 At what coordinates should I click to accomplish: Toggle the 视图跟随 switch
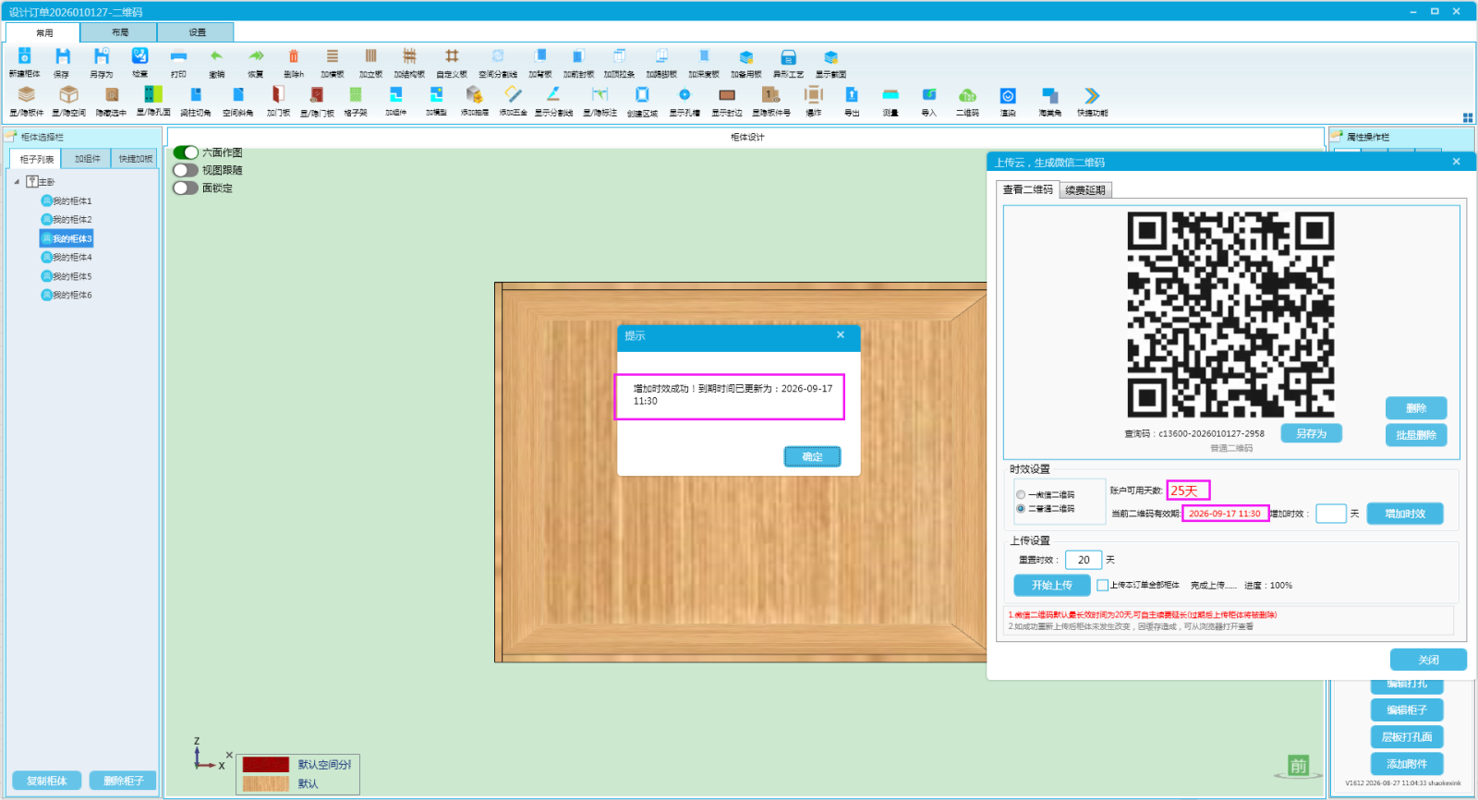186,170
